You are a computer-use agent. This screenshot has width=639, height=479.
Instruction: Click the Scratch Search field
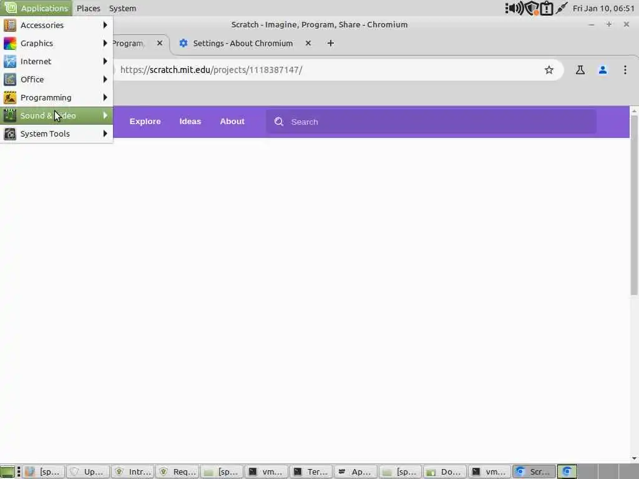431,122
